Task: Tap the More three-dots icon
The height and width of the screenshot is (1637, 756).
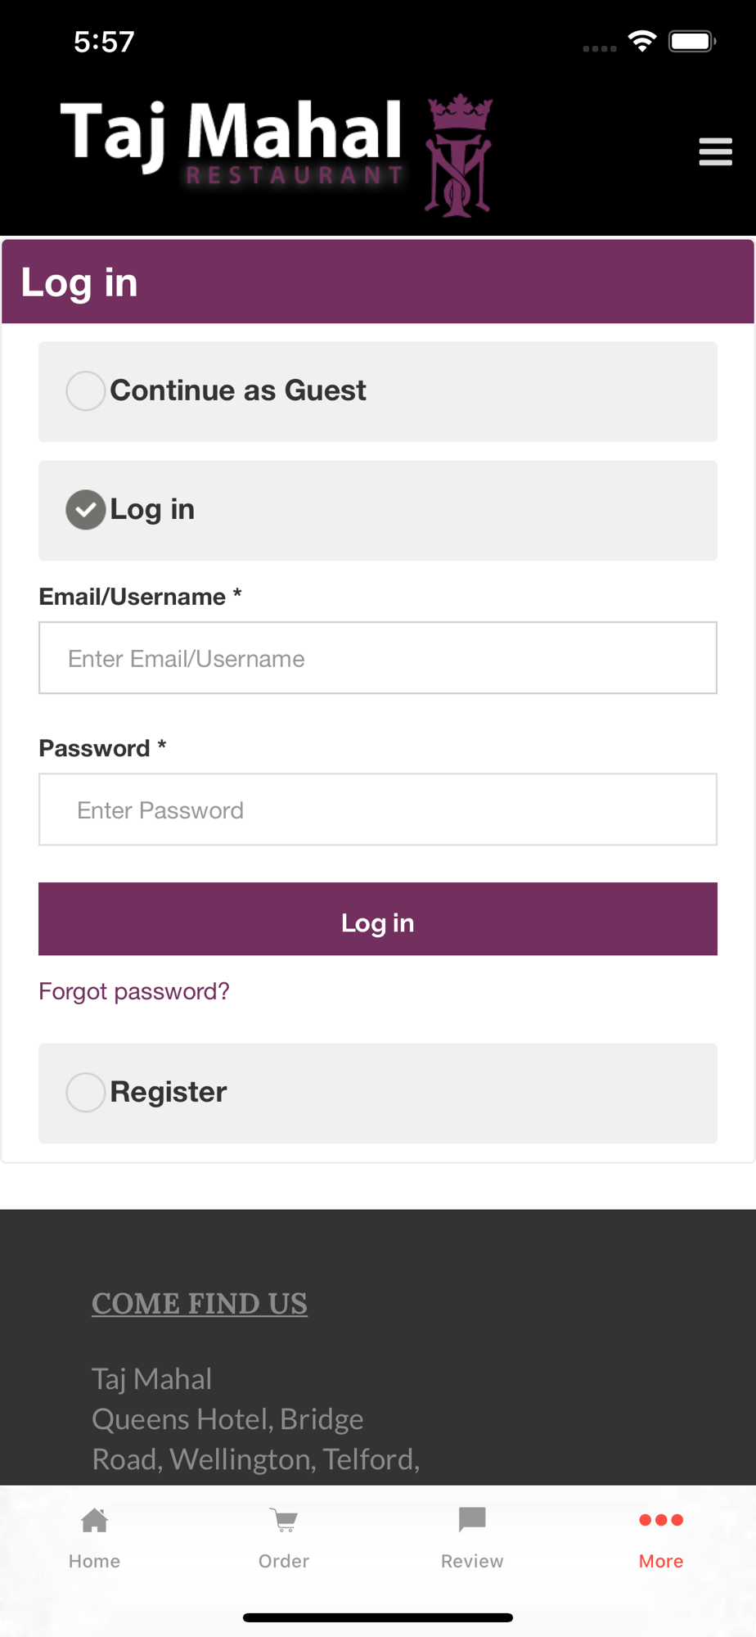Action: (661, 1520)
